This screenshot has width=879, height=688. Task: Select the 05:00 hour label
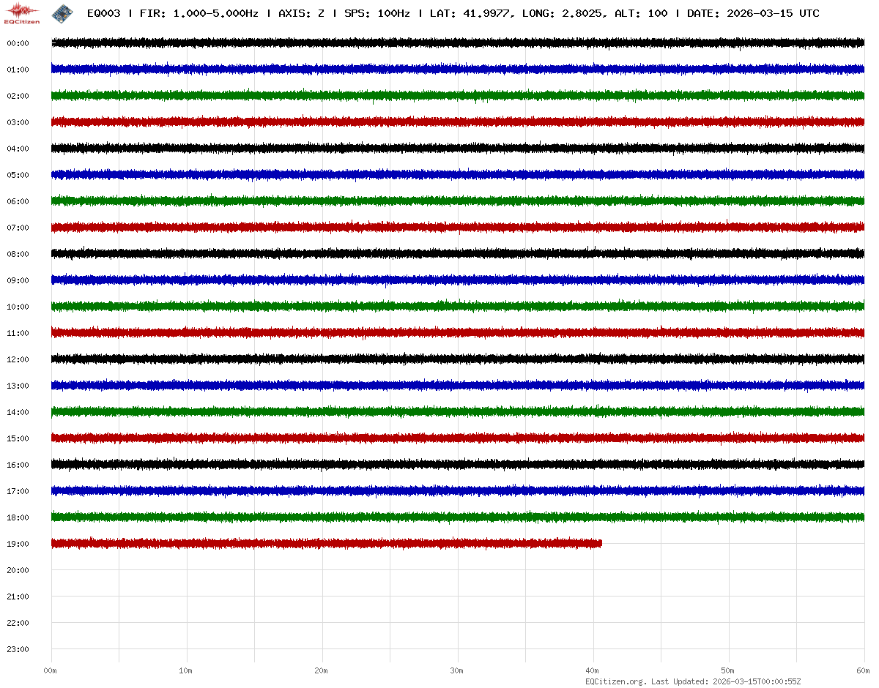click(x=18, y=175)
